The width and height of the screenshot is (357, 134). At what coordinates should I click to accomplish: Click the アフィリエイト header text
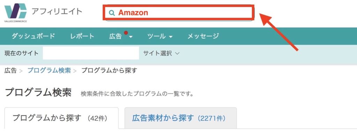pyautogui.click(x=57, y=11)
